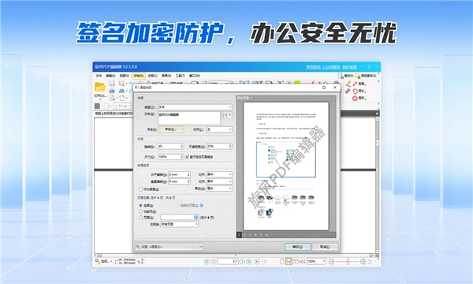Open the Tools menu in menu bar

(x=180, y=76)
